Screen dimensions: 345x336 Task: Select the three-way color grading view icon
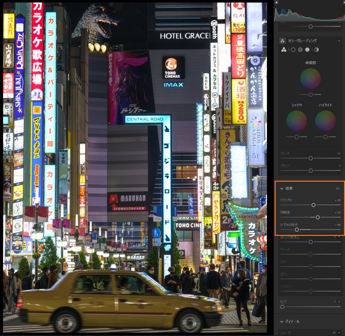284,50
